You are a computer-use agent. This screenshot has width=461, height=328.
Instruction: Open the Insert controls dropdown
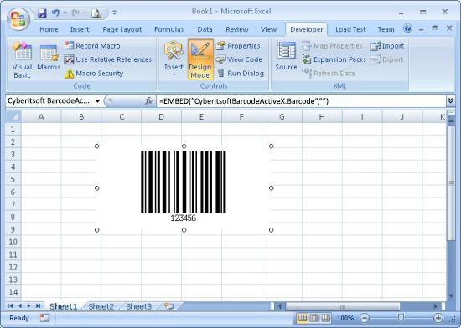[174, 60]
